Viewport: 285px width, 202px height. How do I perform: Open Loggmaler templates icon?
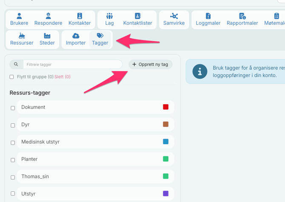(x=208, y=17)
